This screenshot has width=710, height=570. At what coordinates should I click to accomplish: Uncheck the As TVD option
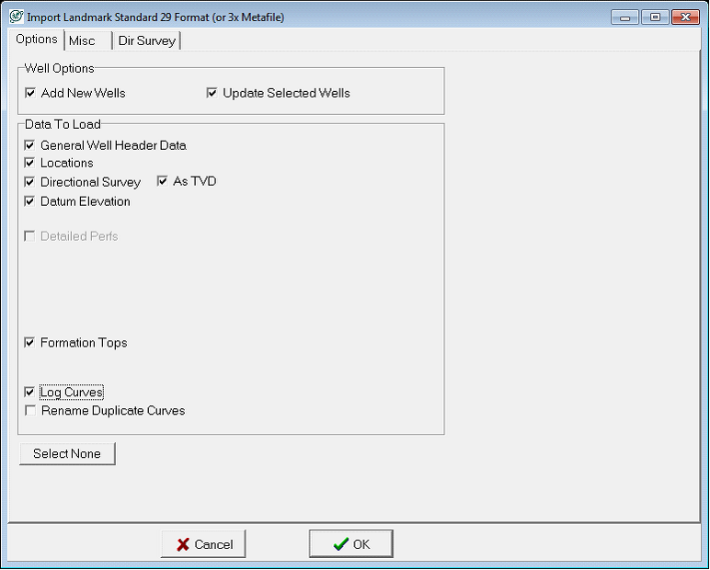[163, 181]
